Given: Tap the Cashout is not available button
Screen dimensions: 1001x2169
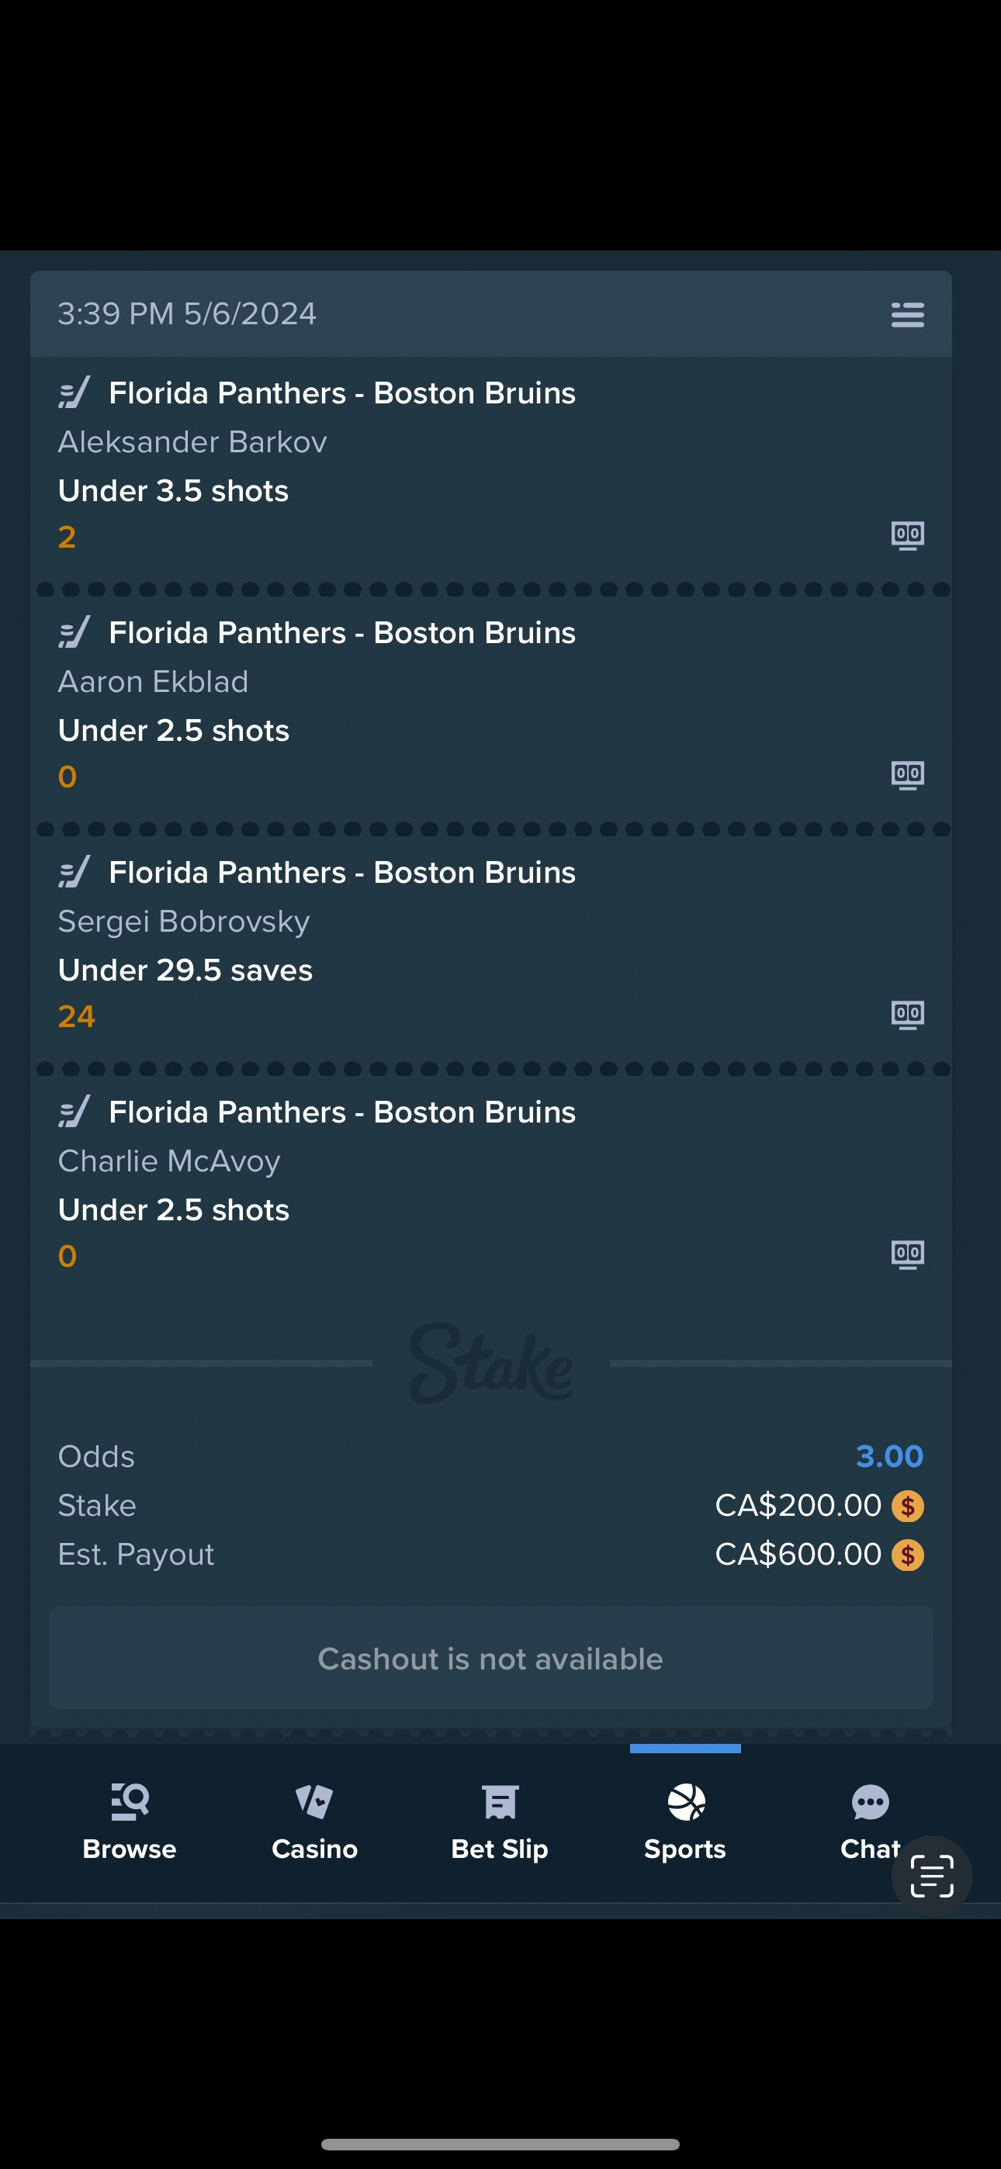Looking at the screenshot, I should point(491,1658).
